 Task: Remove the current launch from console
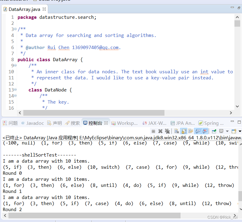point(160,131)
